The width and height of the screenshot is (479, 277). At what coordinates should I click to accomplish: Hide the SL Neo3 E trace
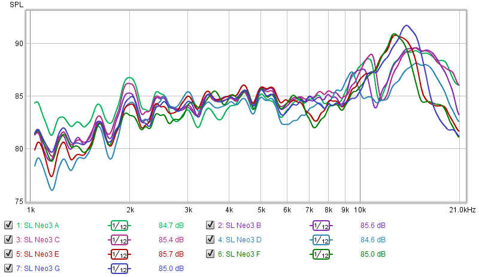(x=8, y=254)
